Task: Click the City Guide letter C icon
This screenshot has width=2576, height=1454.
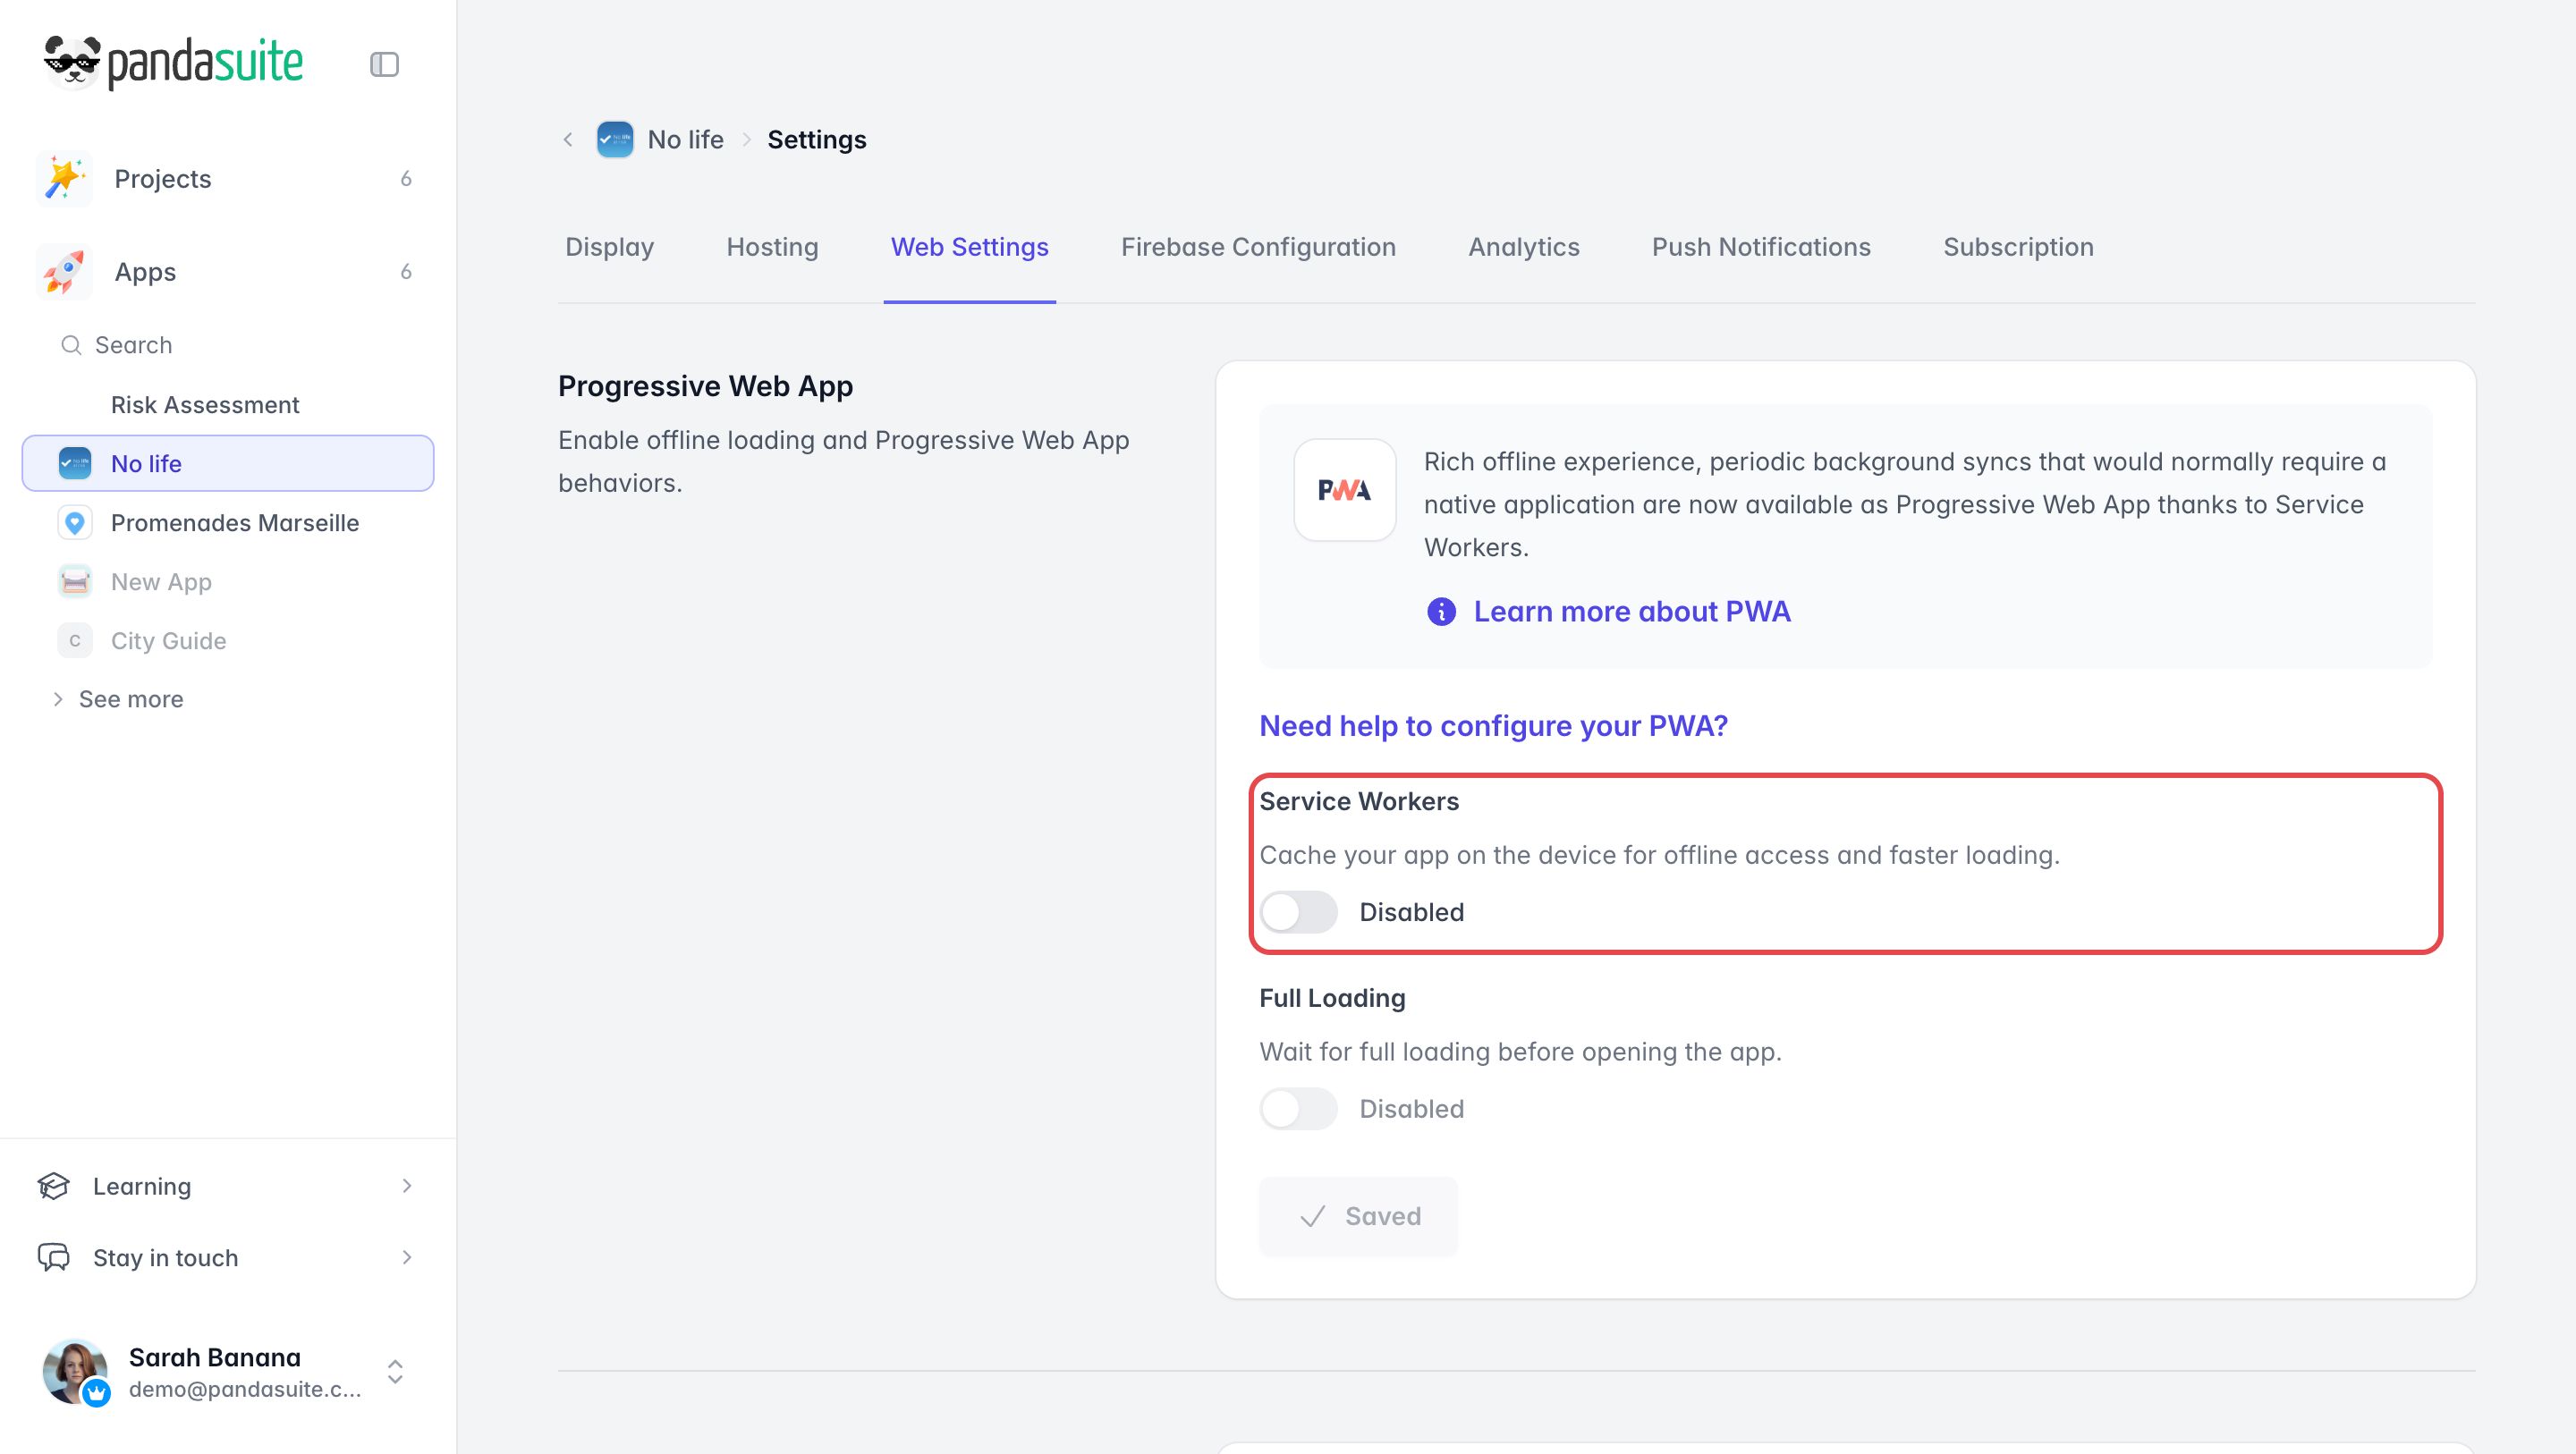Action: (75, 641)
